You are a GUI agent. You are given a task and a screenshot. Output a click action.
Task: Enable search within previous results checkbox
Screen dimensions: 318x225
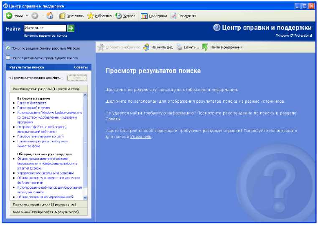tap(8, 58)
